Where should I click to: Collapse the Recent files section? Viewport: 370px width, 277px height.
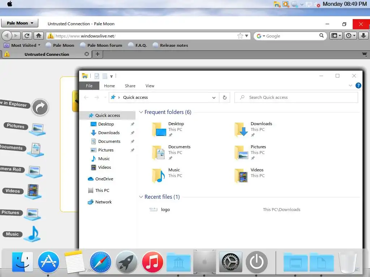click(x=141, y=197)
